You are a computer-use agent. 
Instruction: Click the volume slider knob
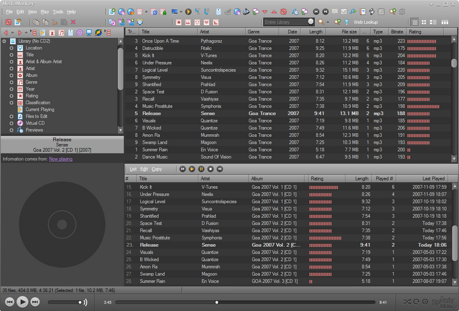(x=80, y=302)
